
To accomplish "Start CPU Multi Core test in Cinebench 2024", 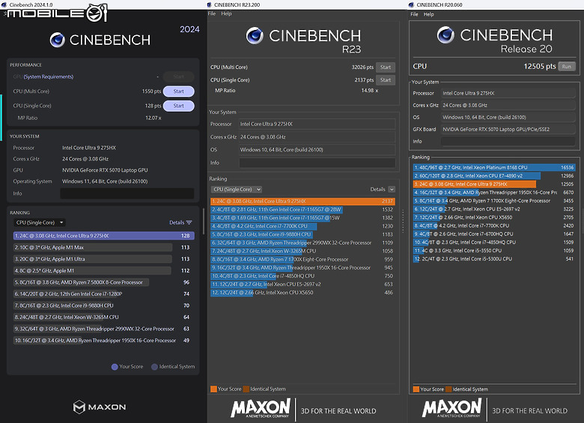I will [x=178, y=91].
